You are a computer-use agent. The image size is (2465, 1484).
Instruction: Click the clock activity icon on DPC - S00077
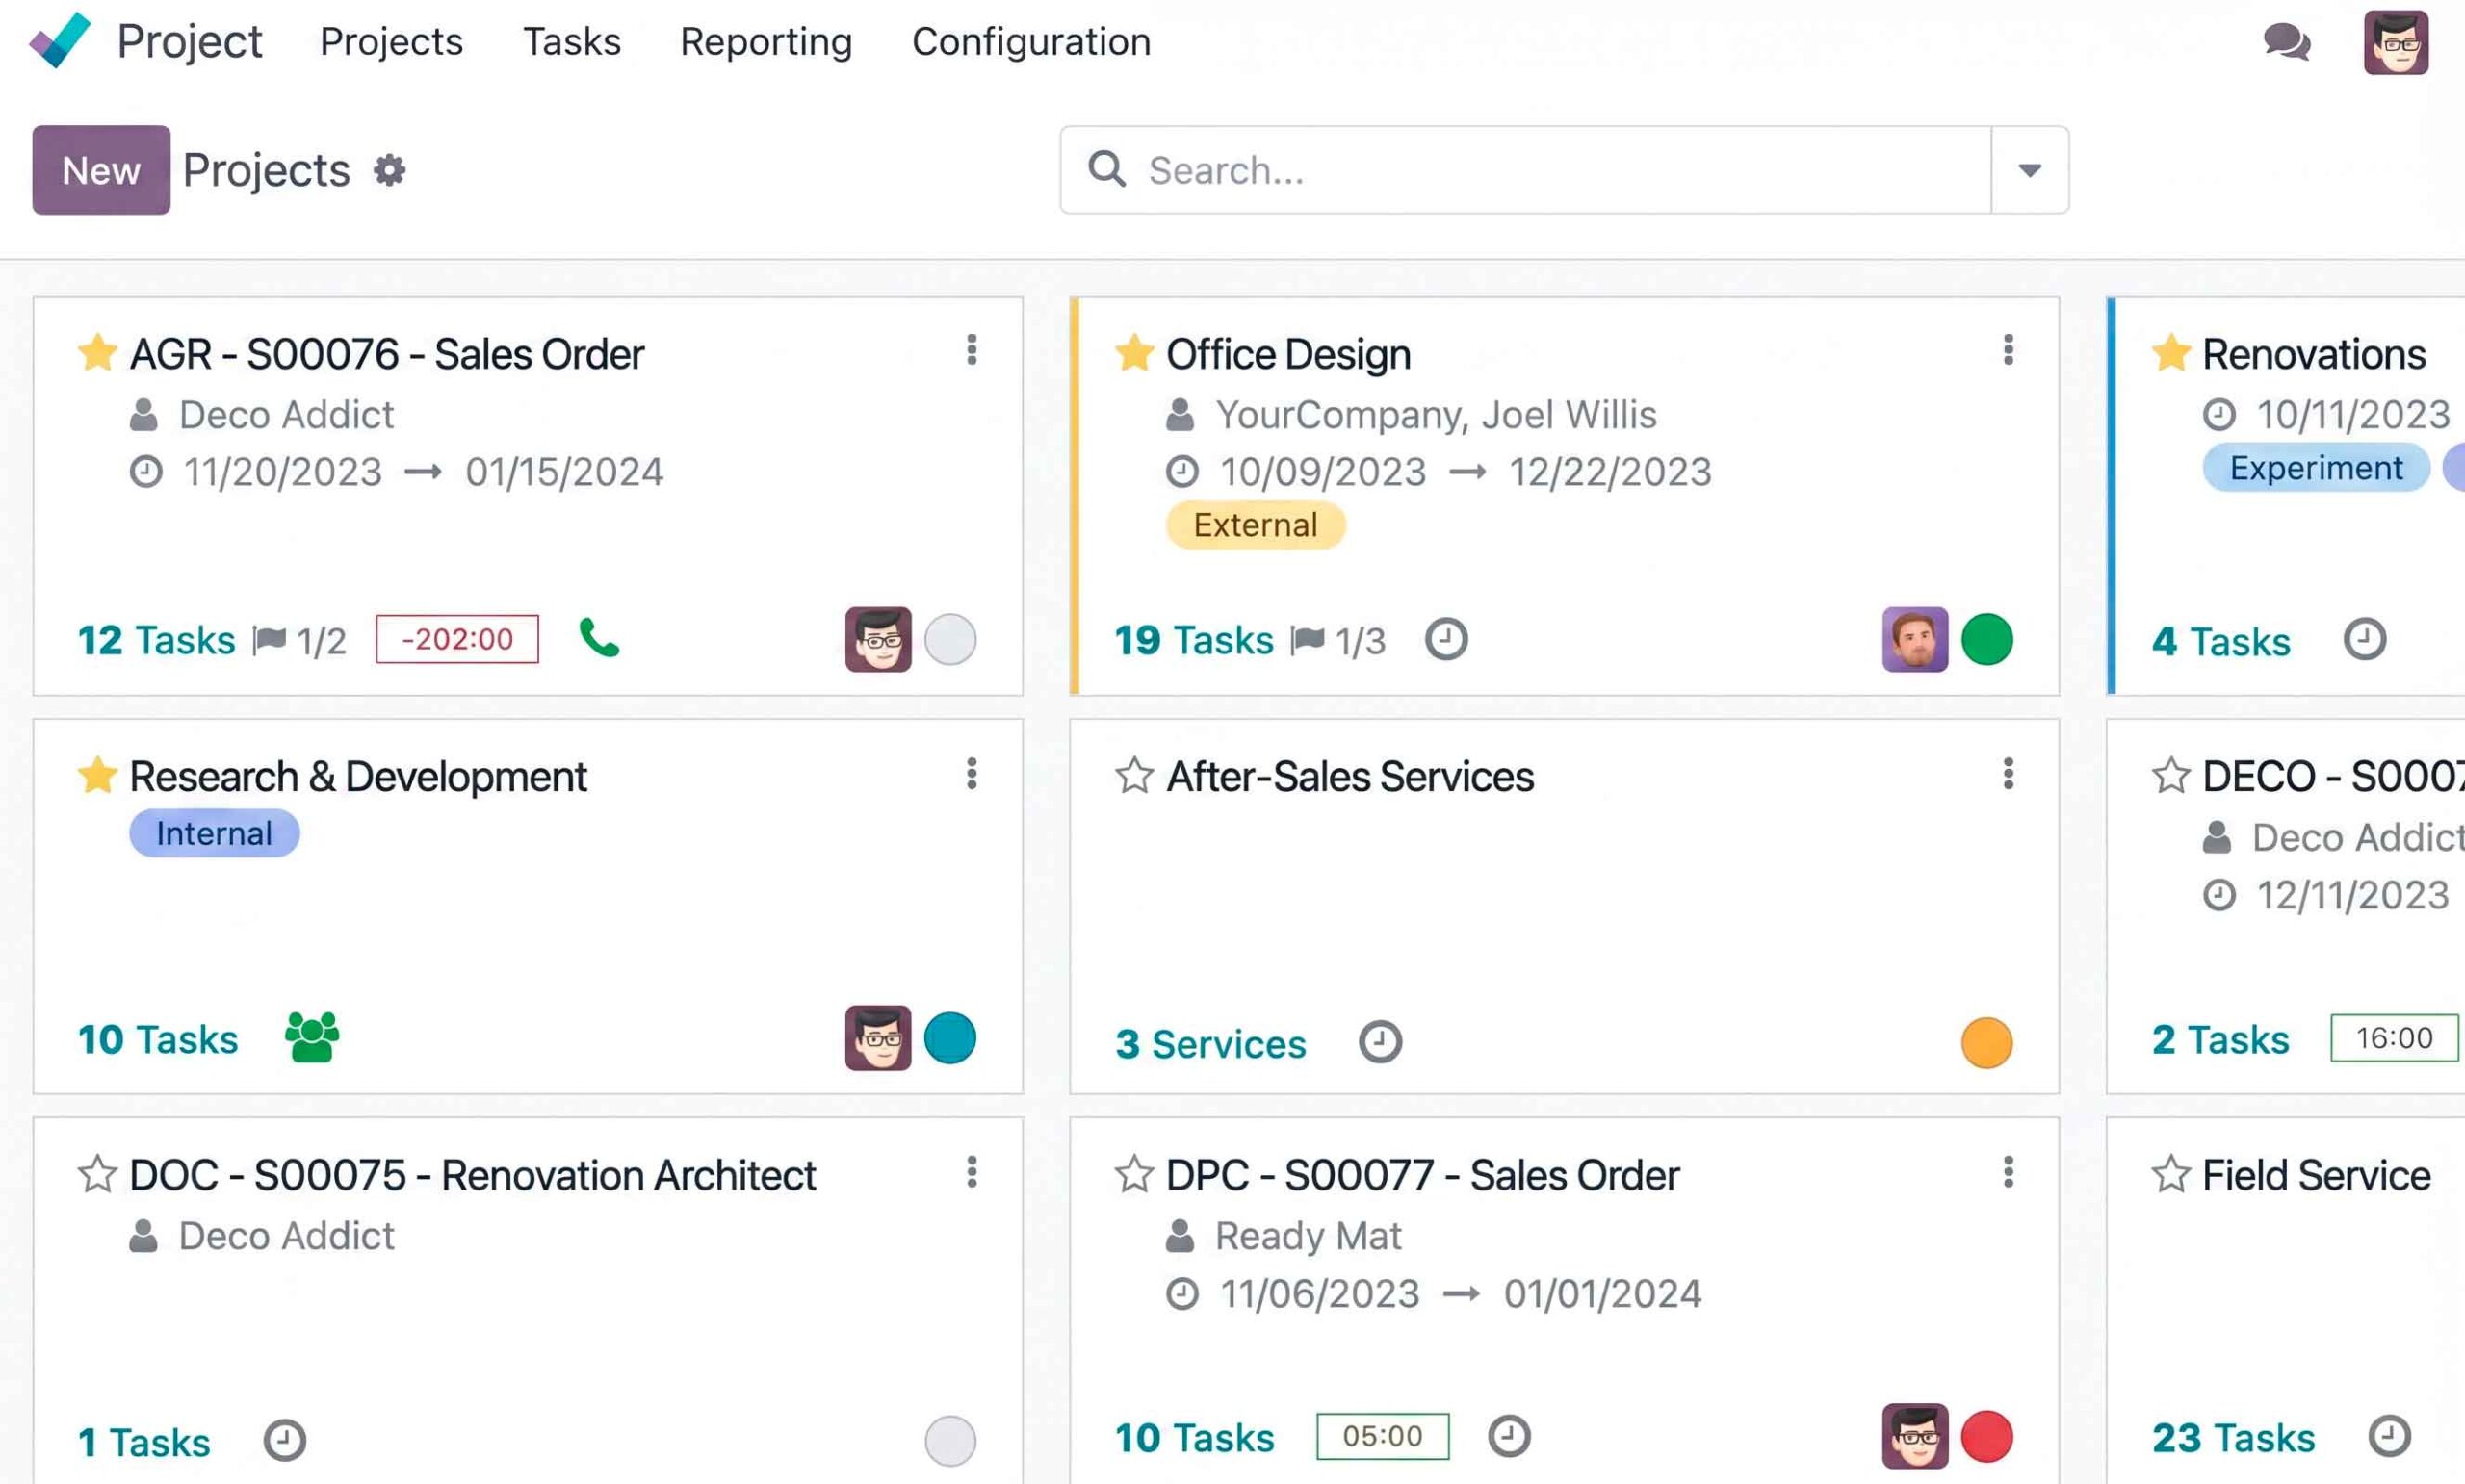pos(1509,1437)
